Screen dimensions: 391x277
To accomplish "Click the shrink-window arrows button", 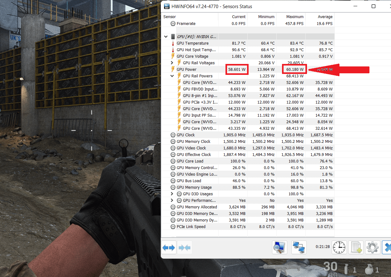I will pos(184,247).
